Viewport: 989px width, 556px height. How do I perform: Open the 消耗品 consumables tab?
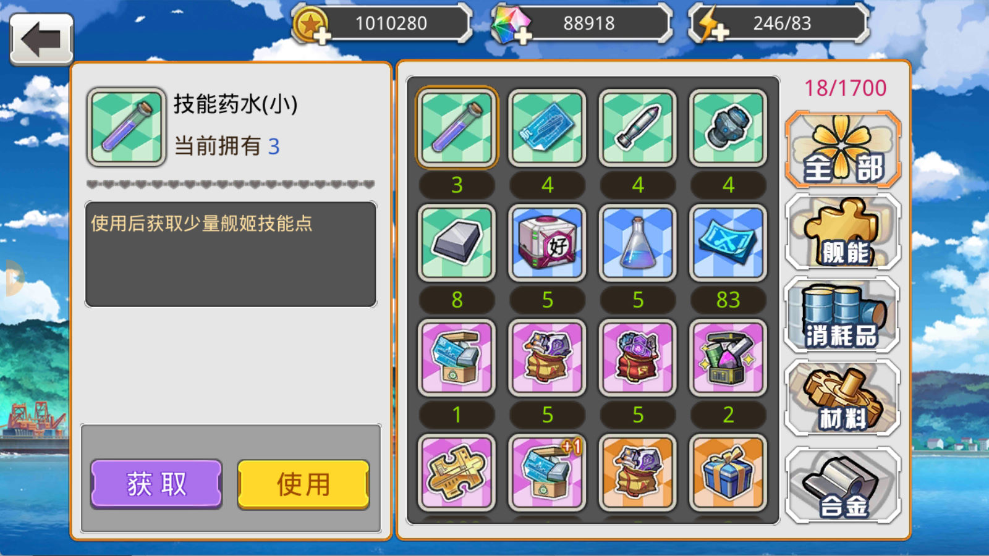click(842, 314)
